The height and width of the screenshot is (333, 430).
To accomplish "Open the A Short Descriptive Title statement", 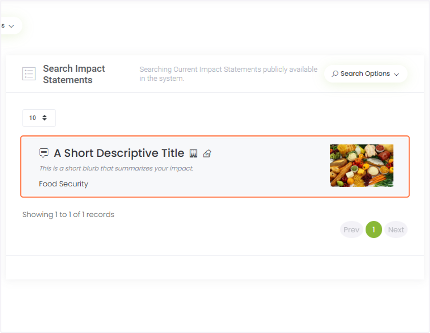I will [x=119, y=153].
